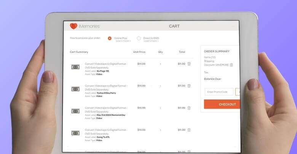Screen dimensions: 297x154
Task: Click the Toshas B'Day Party asset label
Action: [x=106, y=93]
